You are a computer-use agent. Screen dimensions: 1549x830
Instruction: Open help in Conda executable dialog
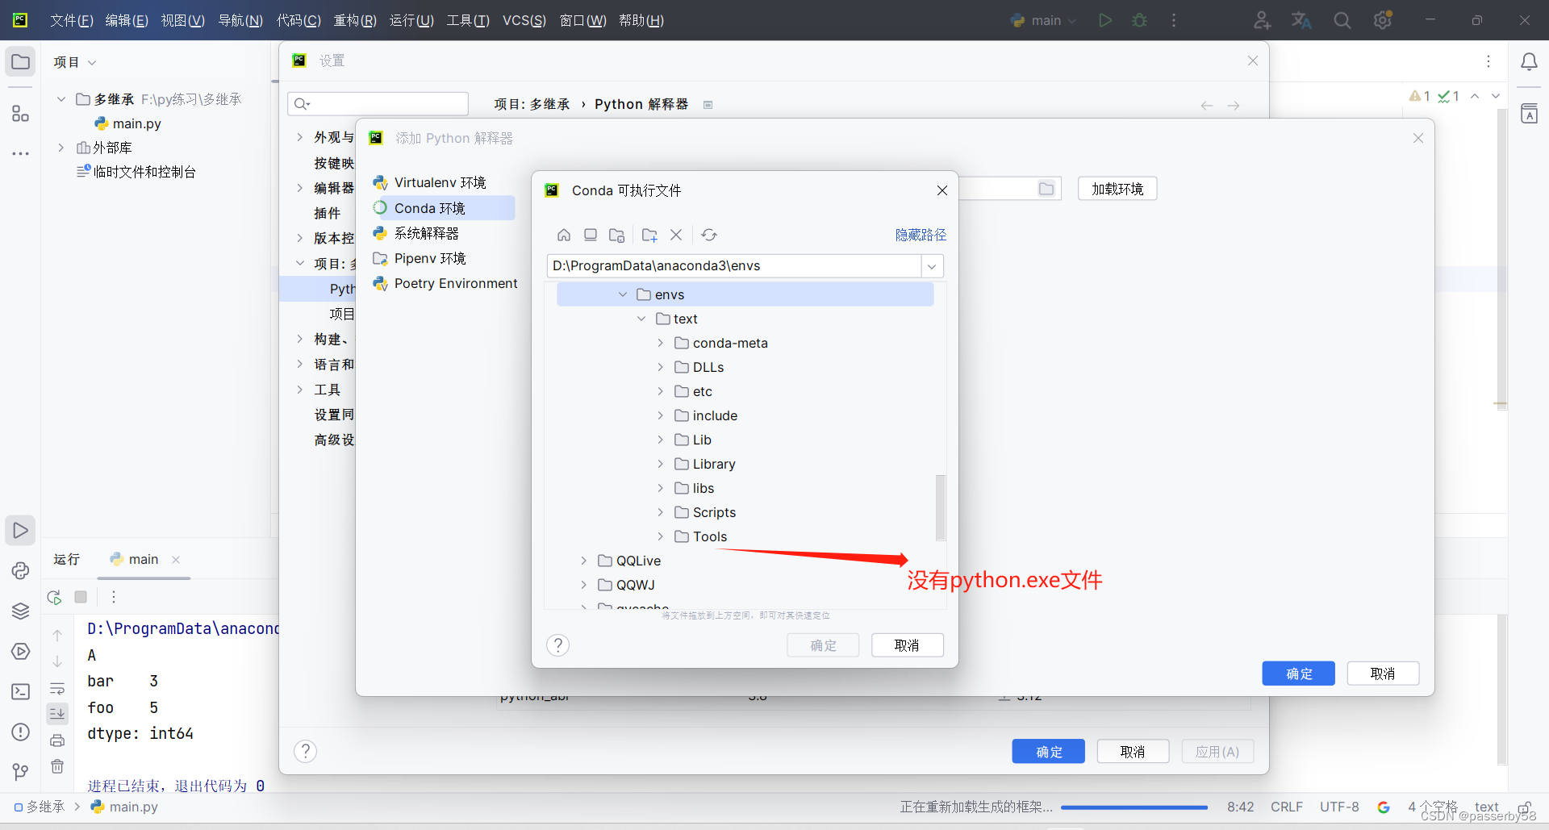557,645
